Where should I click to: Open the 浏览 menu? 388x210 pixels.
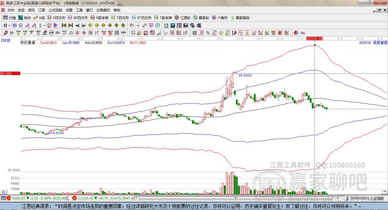pos(21,10)
